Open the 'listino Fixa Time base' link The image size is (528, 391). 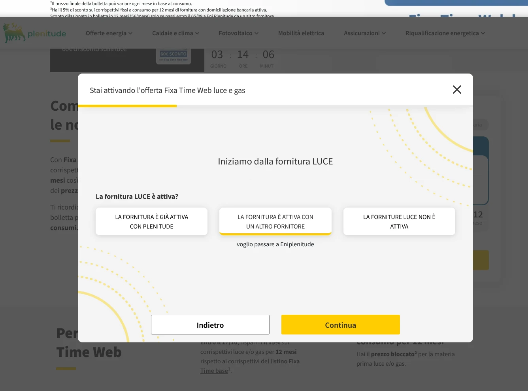(250, 366)
